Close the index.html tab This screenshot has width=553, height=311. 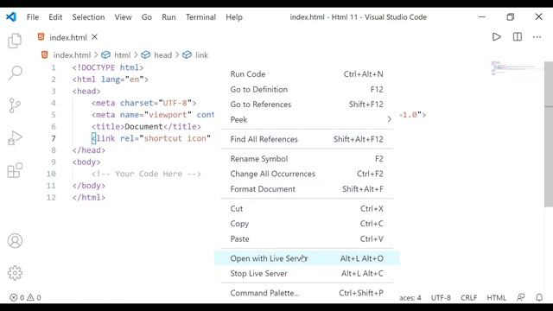[x=94, y=36]
